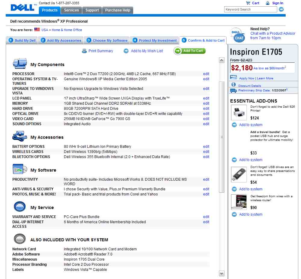
Task: Open the Services tab
Action: point(71,10)
